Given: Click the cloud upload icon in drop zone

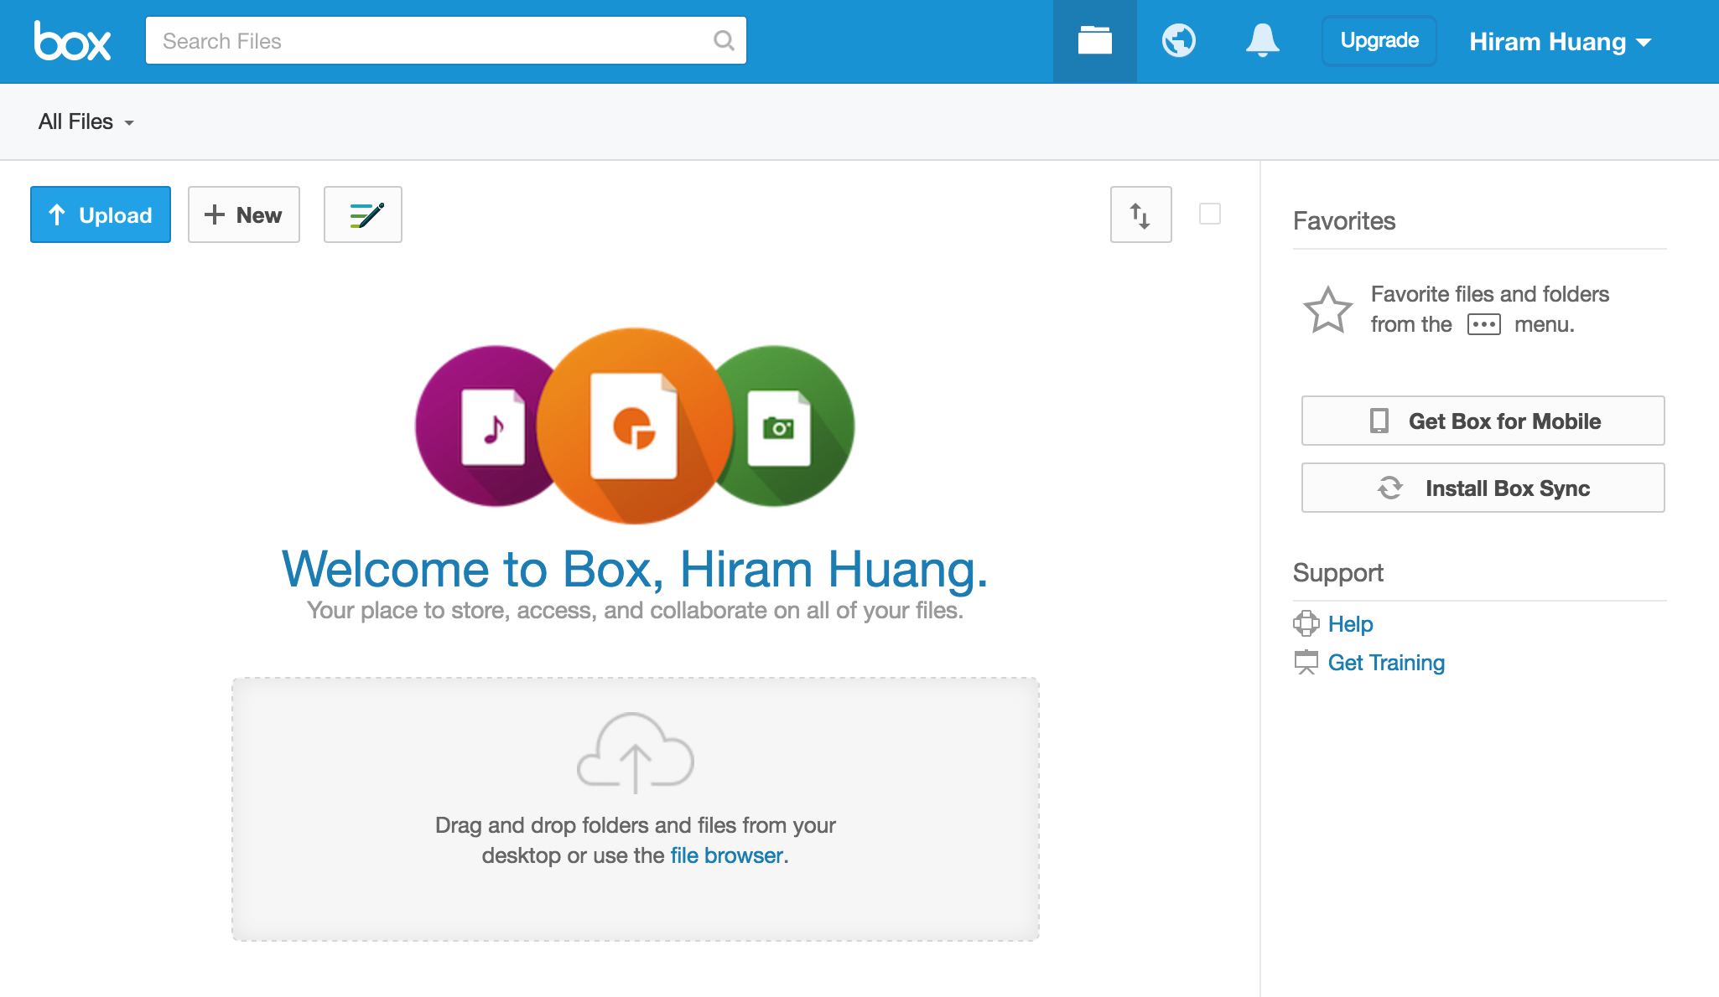Looking at the screenshot, I should (635, 752).
